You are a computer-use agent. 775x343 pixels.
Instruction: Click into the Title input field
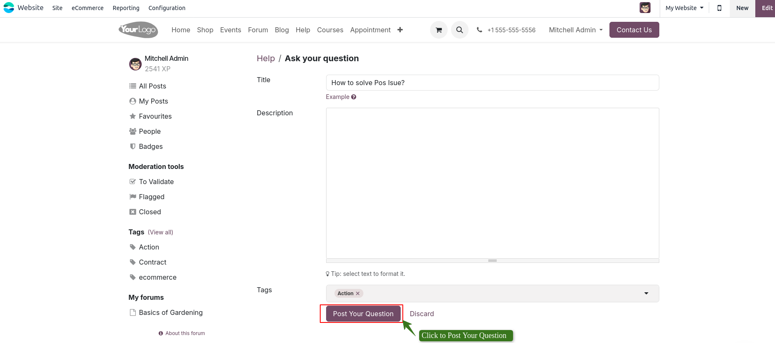[x=492, y=83]
